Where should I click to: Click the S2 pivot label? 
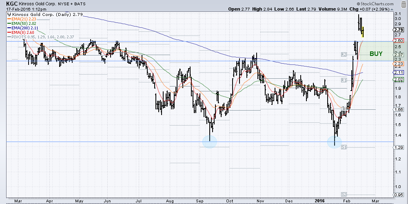coord(344,194)
